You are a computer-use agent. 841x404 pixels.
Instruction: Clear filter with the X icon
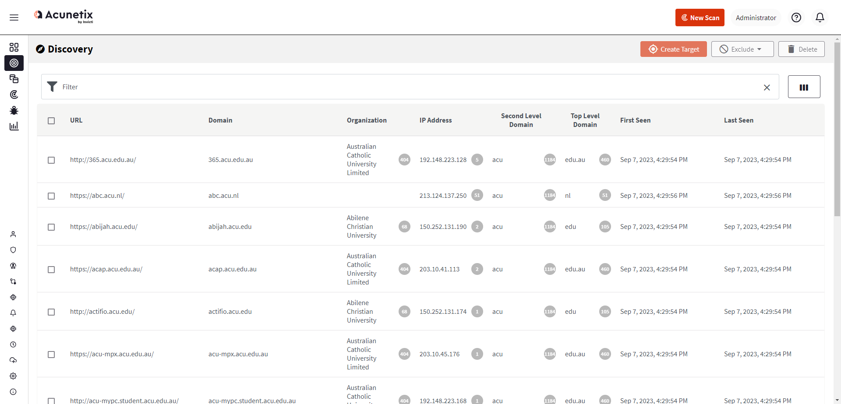[767, 88]
